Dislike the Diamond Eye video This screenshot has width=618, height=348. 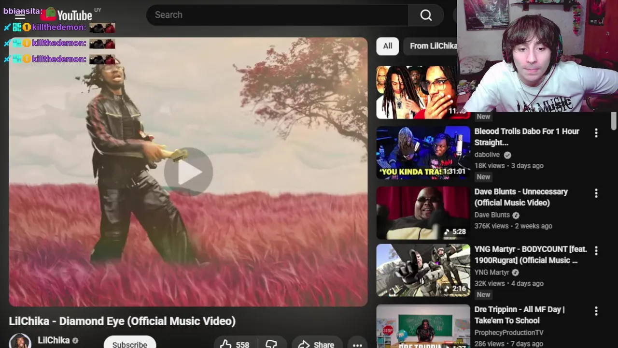pyautogui.click(x=271, y=345)
